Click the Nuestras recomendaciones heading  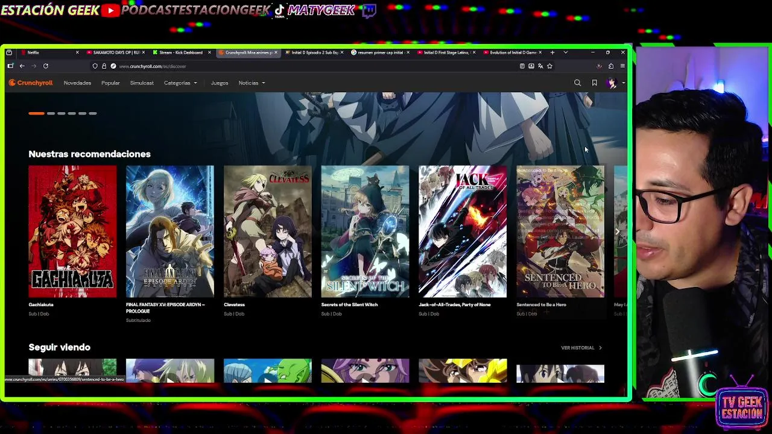click(89, 154)
